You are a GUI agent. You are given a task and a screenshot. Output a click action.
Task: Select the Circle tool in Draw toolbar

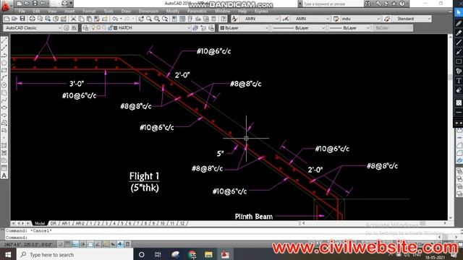[4, 85]
